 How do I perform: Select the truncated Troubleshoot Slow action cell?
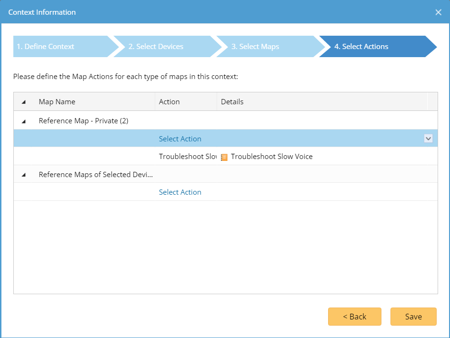tap(186, 156)
